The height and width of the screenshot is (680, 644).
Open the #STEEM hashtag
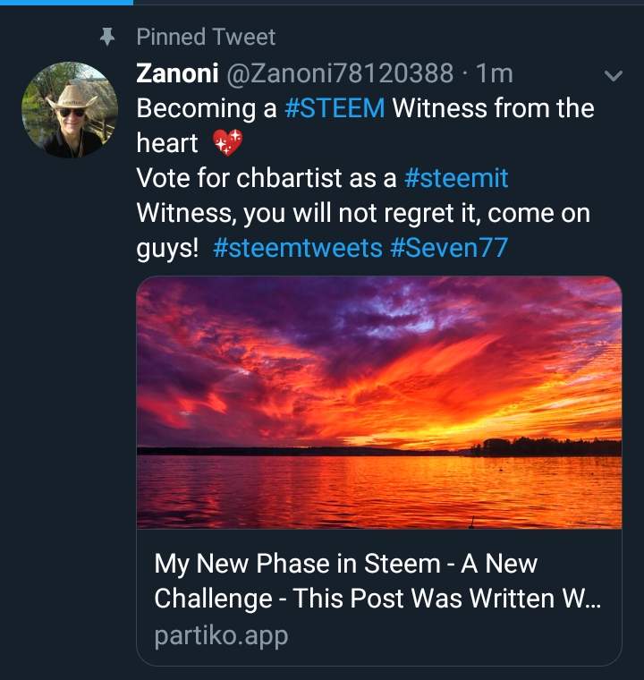pyautogui.click(x=334, y=108)
